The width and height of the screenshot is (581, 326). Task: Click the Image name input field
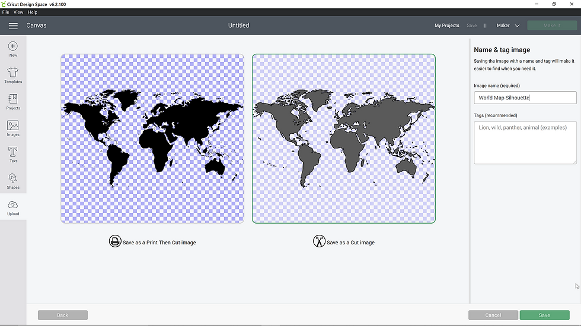click(x=525, y=98)
